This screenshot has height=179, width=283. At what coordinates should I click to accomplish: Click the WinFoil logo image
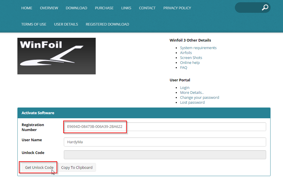[x=57, y=56]
